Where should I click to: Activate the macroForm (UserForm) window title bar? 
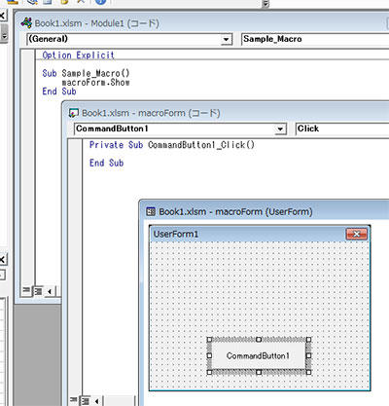click(265, 211)
